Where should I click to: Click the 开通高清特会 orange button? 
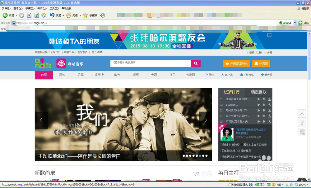(237, 63)
